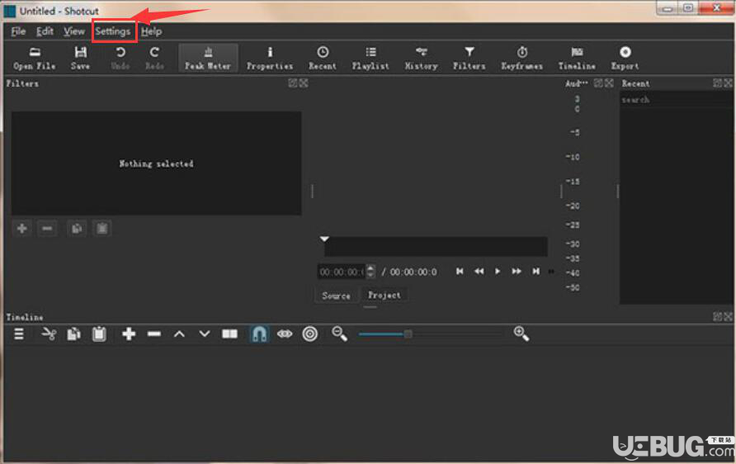Viewport: 736px width, 464px height.
Task: Click the Undo toolbar icon
Action: pyautogui.click(x=120, y=59)
